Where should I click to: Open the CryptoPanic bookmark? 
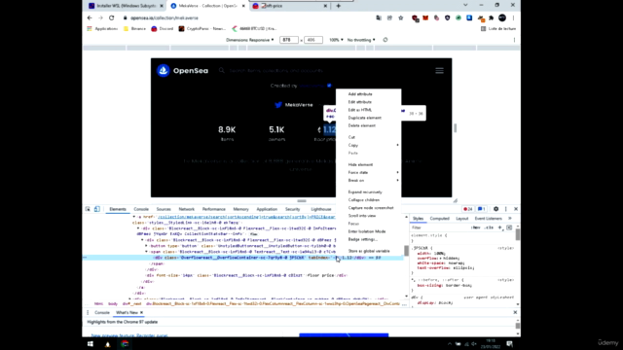click(202, 28)
